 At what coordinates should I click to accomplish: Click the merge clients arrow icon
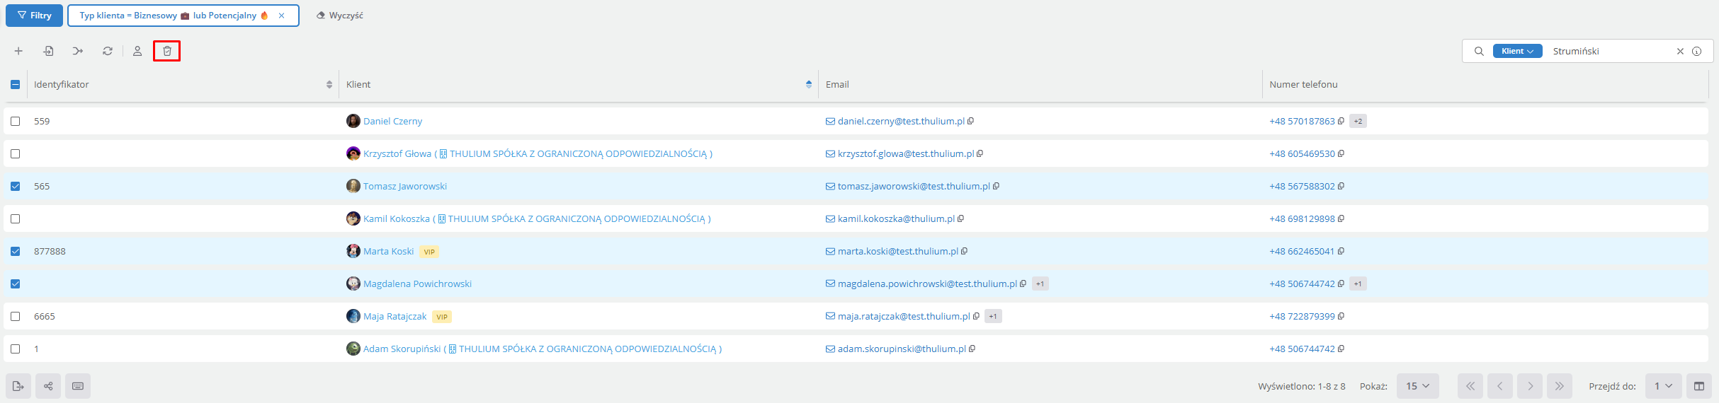tap(78, 51)
